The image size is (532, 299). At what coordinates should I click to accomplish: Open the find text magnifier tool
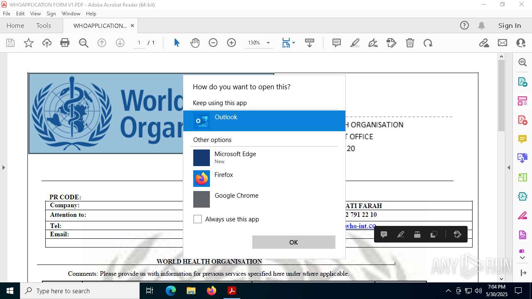tap(84, 43)
